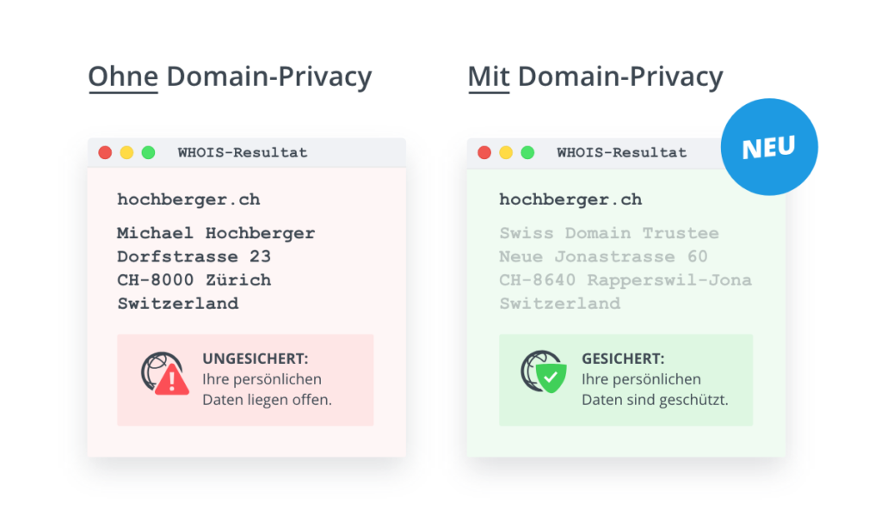This screenshot has width=881, height=528.
Task: Click the WHOIS-Resultat title of the green window
Action: (621, 153)
